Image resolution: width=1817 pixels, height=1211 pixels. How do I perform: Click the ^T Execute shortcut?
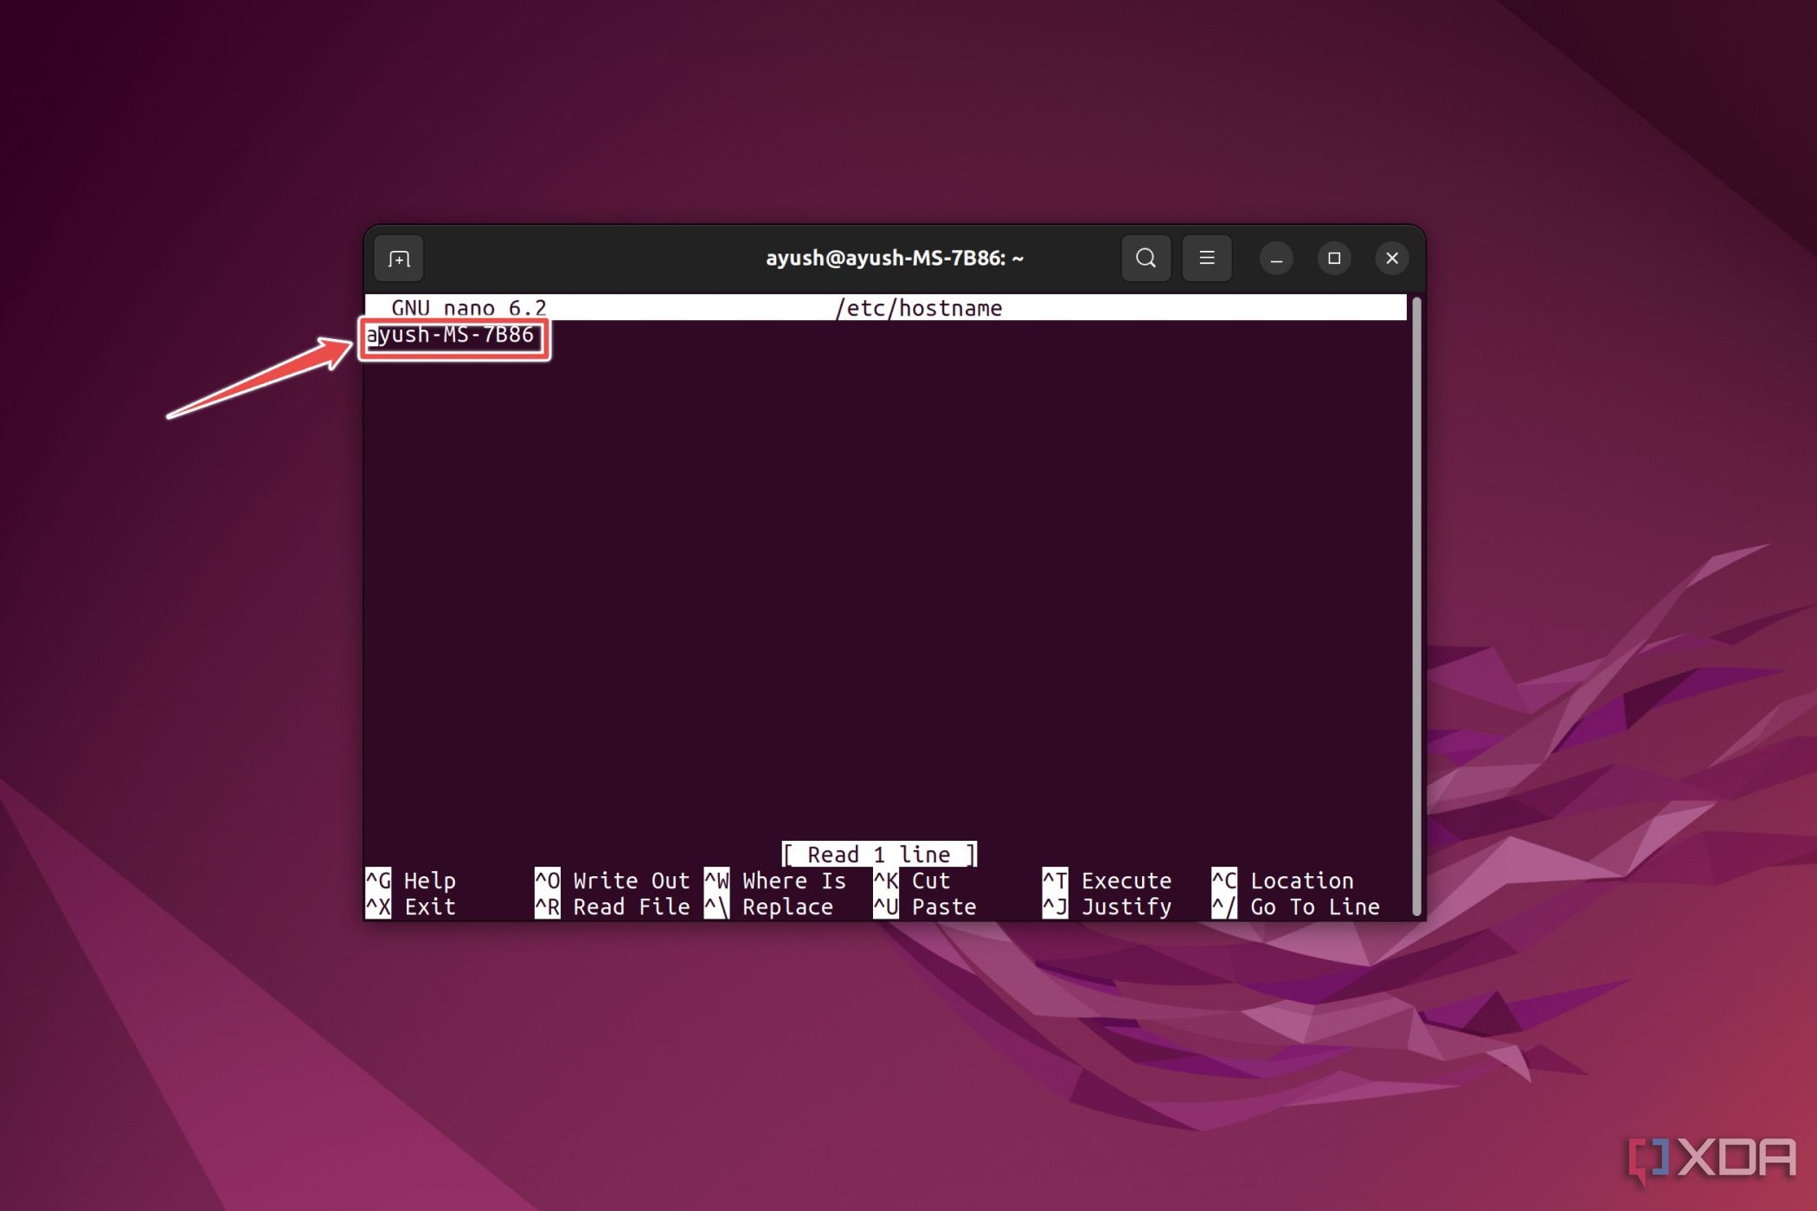coord(1107,881)
